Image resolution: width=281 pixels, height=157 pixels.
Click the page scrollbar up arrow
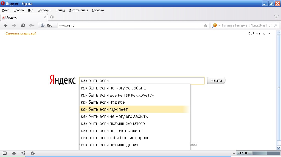[279, 33]
